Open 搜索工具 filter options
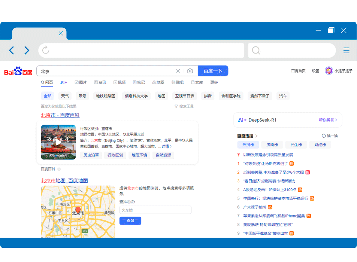 [x=184, y=106]
